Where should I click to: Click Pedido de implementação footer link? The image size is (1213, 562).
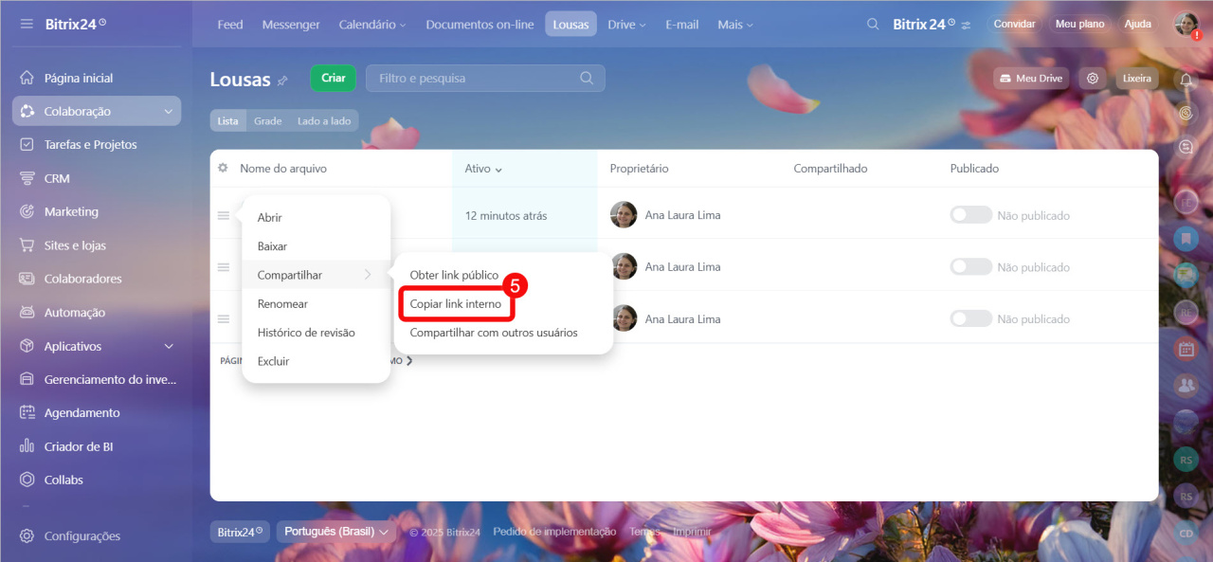point(554,532)
